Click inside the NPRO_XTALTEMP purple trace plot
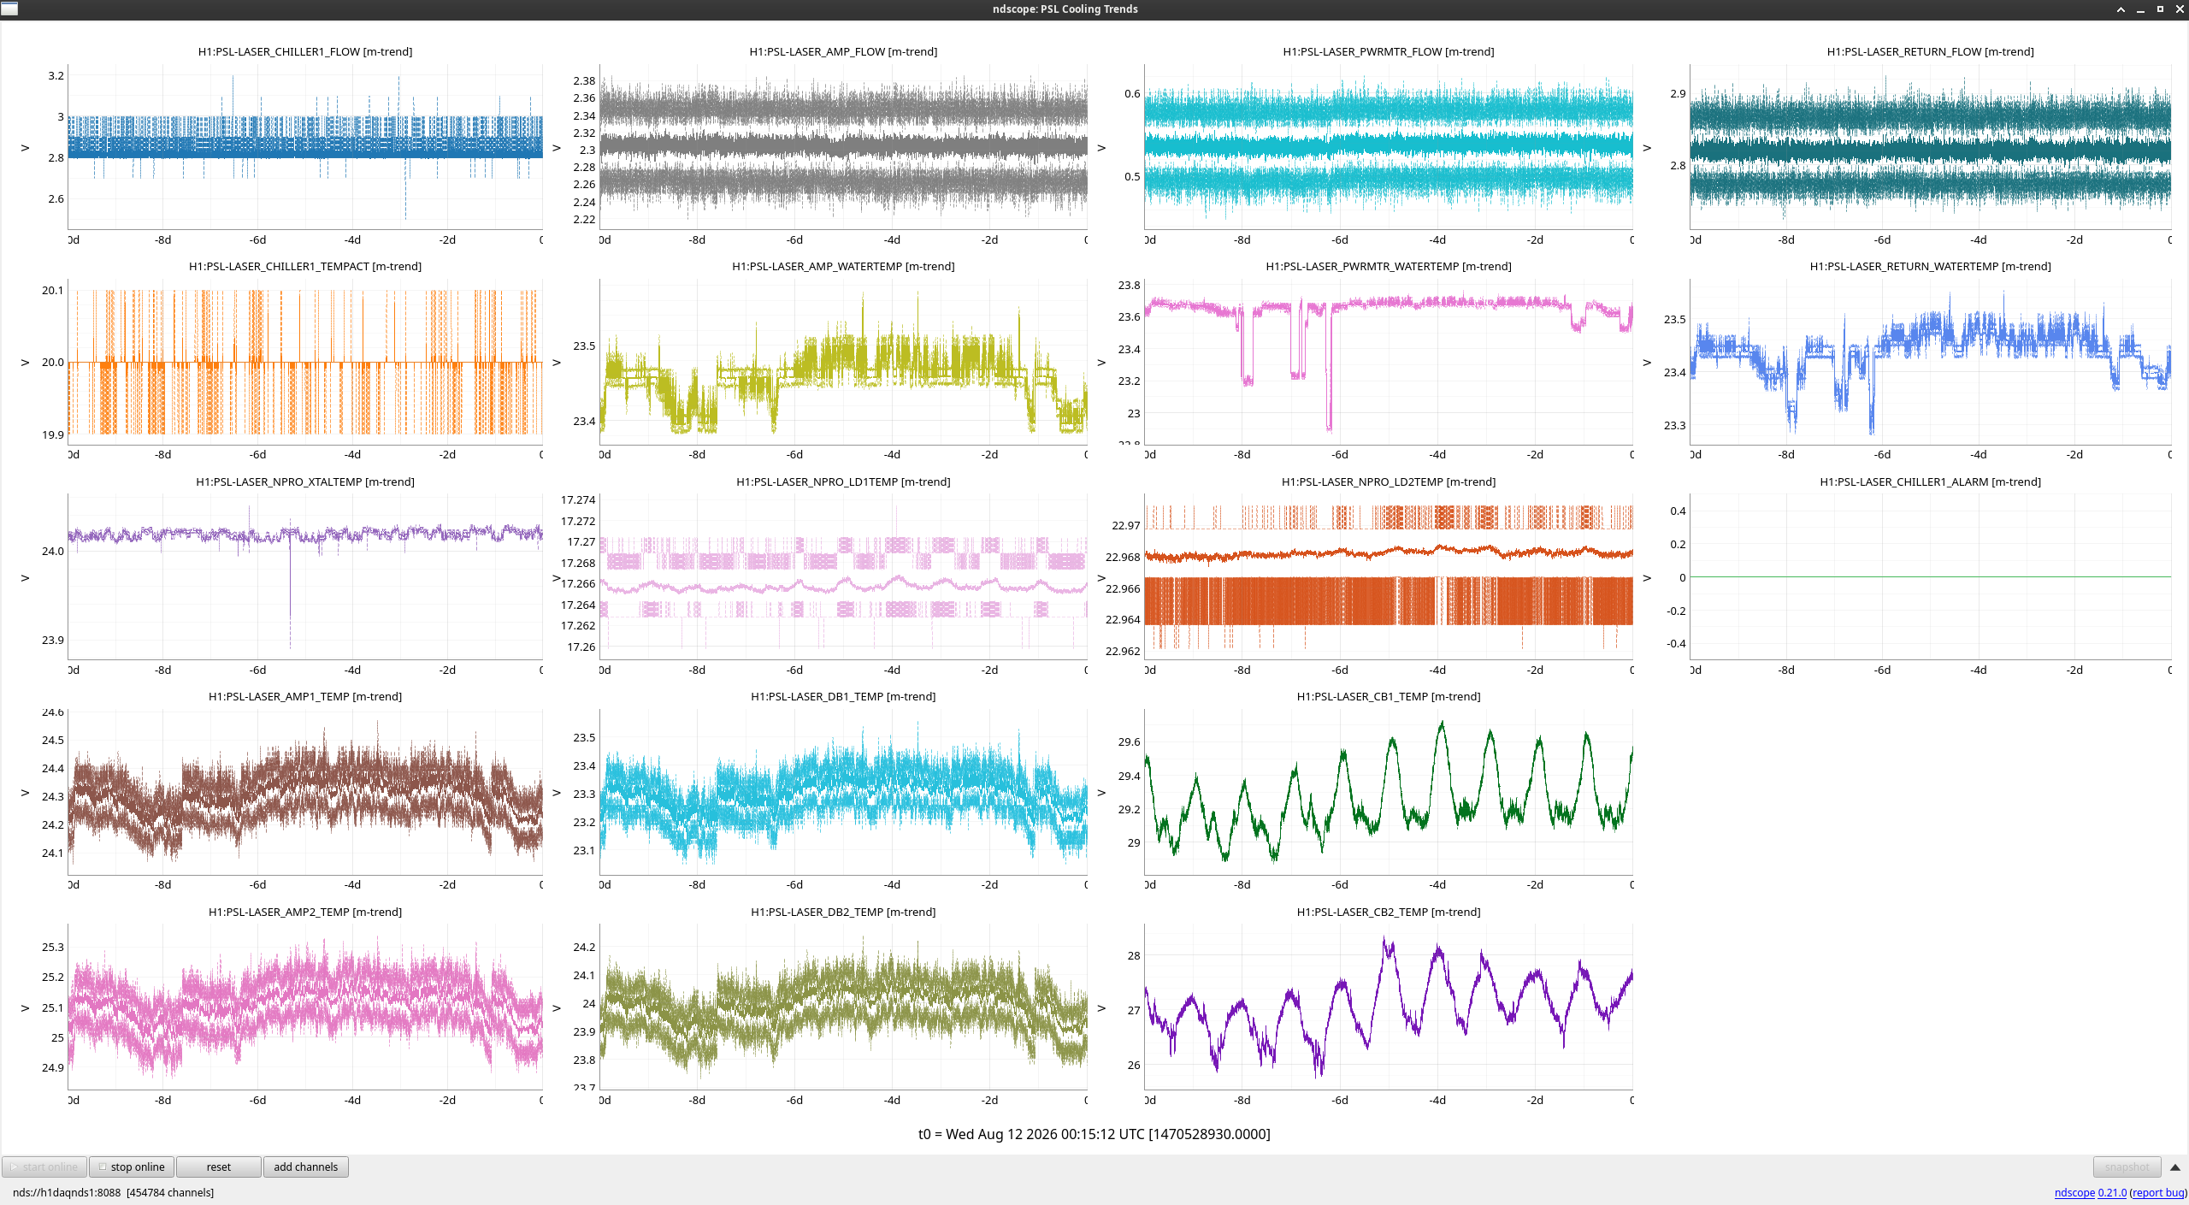Viewport: 2189px width, 1205px height. coord(305,576)
